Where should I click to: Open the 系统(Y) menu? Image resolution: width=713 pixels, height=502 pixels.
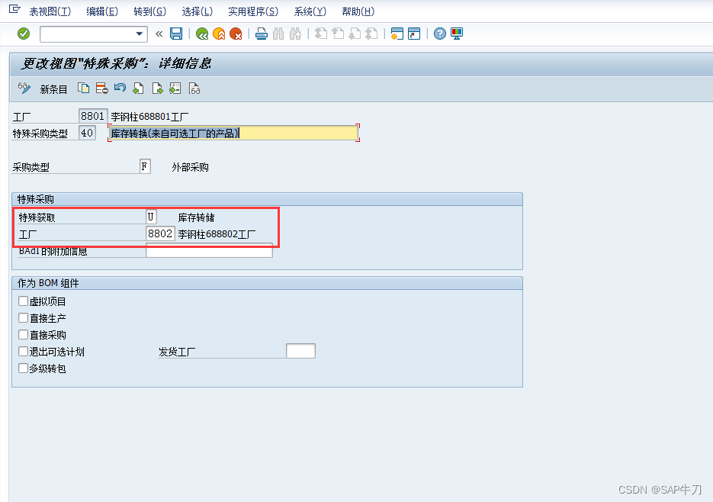tap(310, 11)
